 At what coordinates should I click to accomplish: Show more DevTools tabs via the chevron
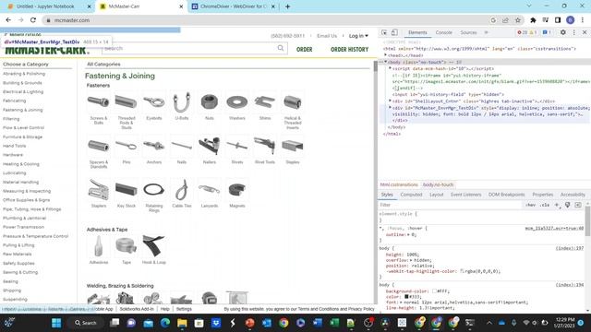[487, 33]
